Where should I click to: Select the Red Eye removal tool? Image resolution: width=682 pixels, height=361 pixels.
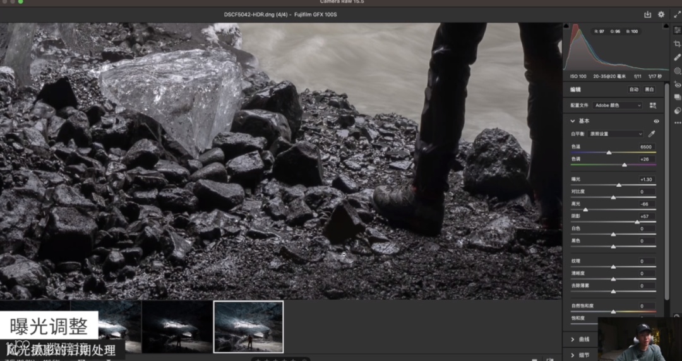coord(678,84)
